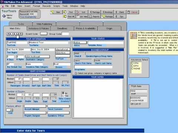Open the Format menu
Viewport: 178px width, 133px height.
(36, 6)
